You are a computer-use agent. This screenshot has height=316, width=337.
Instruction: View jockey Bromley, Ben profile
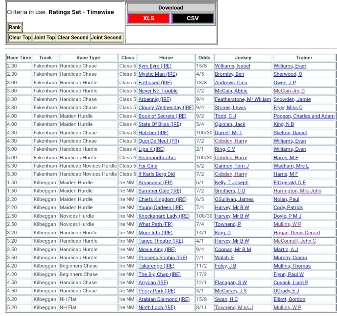pyautogui.click(x=229, y=74)
